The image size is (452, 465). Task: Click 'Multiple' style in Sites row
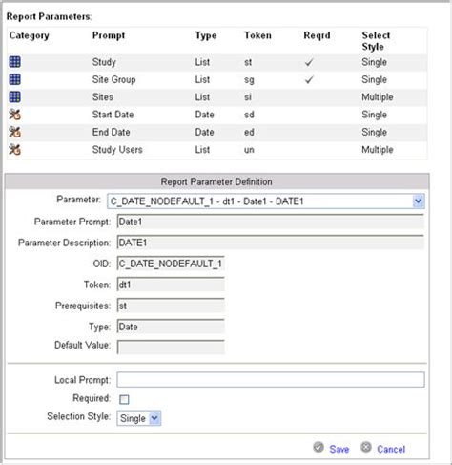(x=378, y=97)
